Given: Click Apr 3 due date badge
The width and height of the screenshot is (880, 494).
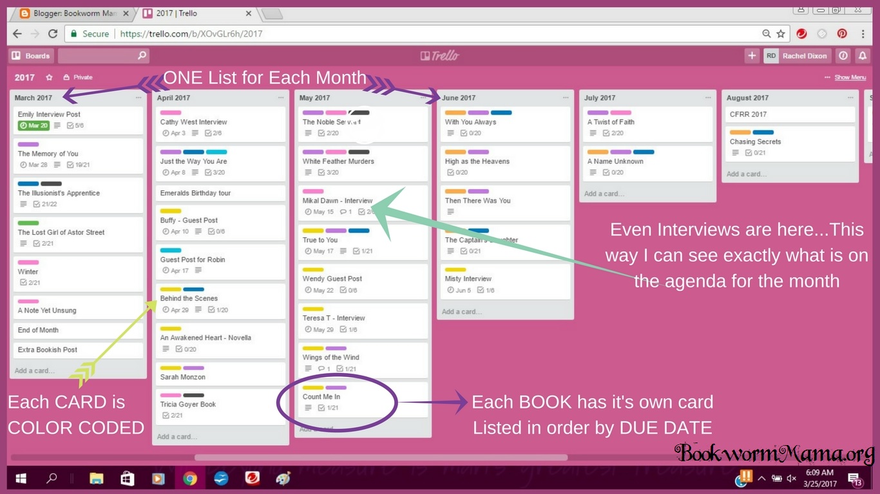Looking at the screenshot, I should (174, 133).
